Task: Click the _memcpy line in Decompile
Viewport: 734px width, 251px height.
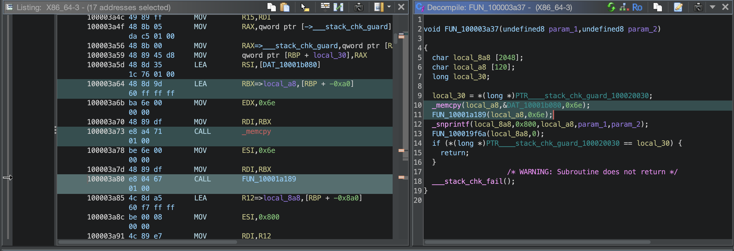Action: pos(511,105)
